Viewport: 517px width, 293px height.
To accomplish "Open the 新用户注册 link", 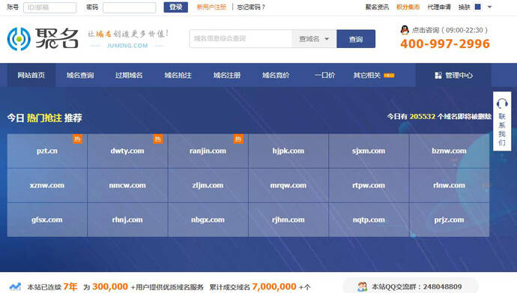I will click(211, 7).
